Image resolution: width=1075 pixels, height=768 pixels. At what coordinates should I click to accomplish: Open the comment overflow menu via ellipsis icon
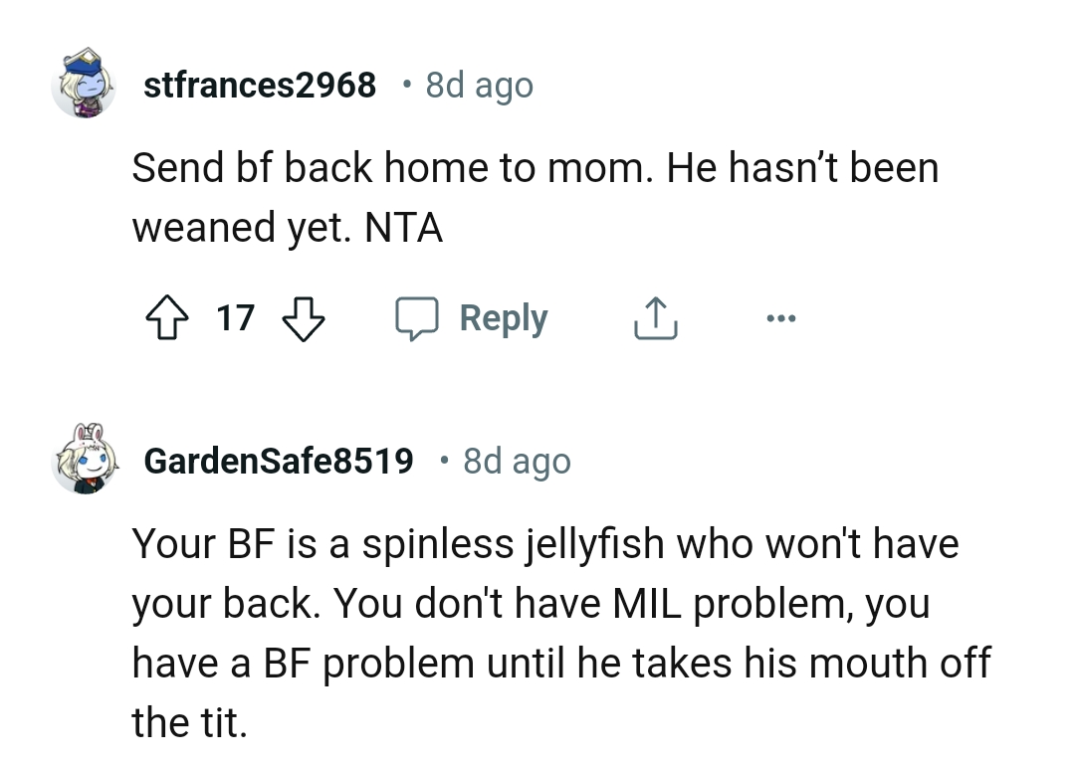[781, 317]
